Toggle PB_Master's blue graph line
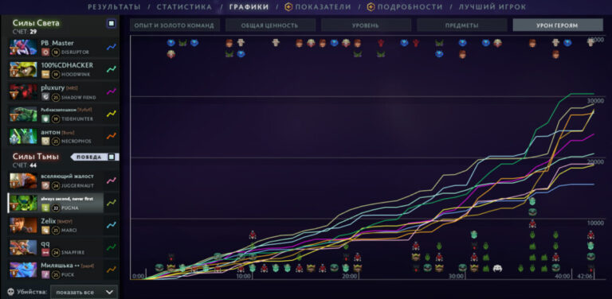The image size is (612, 299). (112, 47)
